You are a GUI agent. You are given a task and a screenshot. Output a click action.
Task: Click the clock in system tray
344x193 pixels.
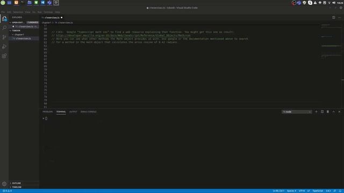(x=340, y=3)
